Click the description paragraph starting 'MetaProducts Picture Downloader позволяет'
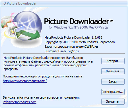128x108 pixels. [x=48, y=63]
